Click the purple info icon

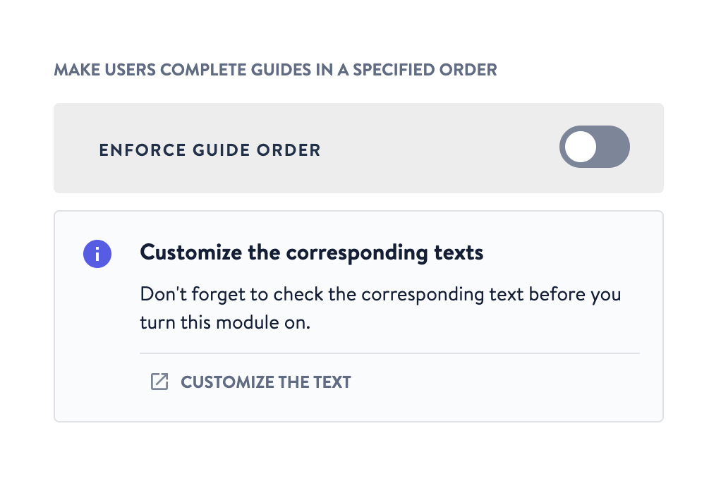click(x=97, y=254)
